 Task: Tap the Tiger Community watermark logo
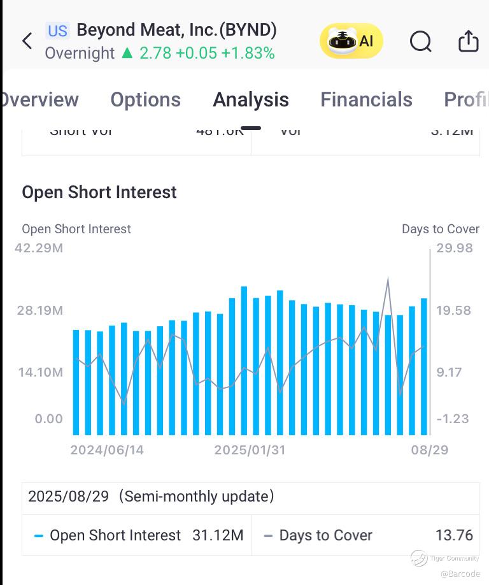point(419,558)
